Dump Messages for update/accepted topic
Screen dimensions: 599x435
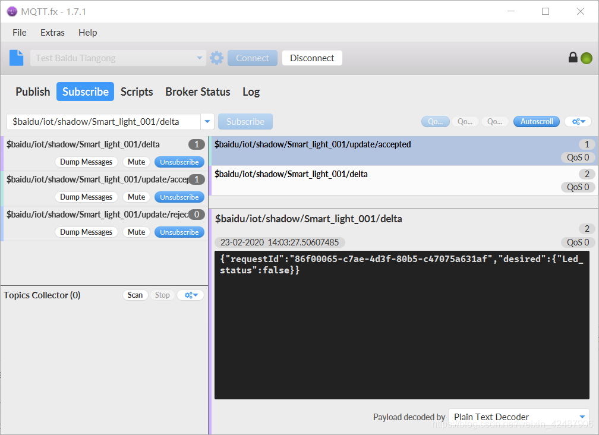click(86, 197)
